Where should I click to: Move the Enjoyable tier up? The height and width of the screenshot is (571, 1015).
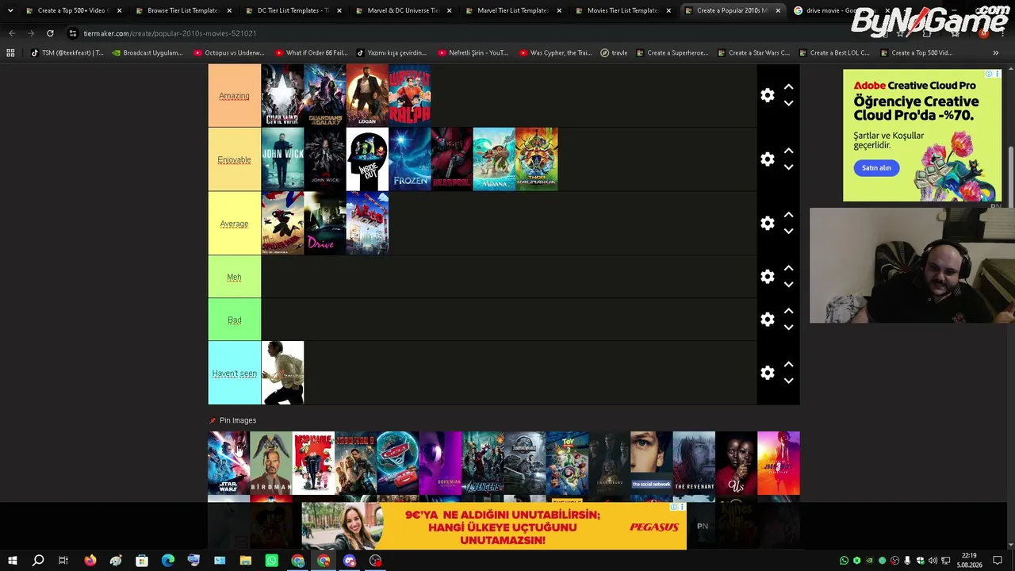point(788,151)
